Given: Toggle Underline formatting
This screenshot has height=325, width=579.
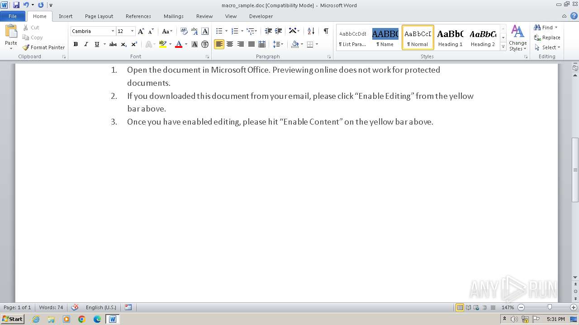Looking at the screenshot, I should point(96,44).
